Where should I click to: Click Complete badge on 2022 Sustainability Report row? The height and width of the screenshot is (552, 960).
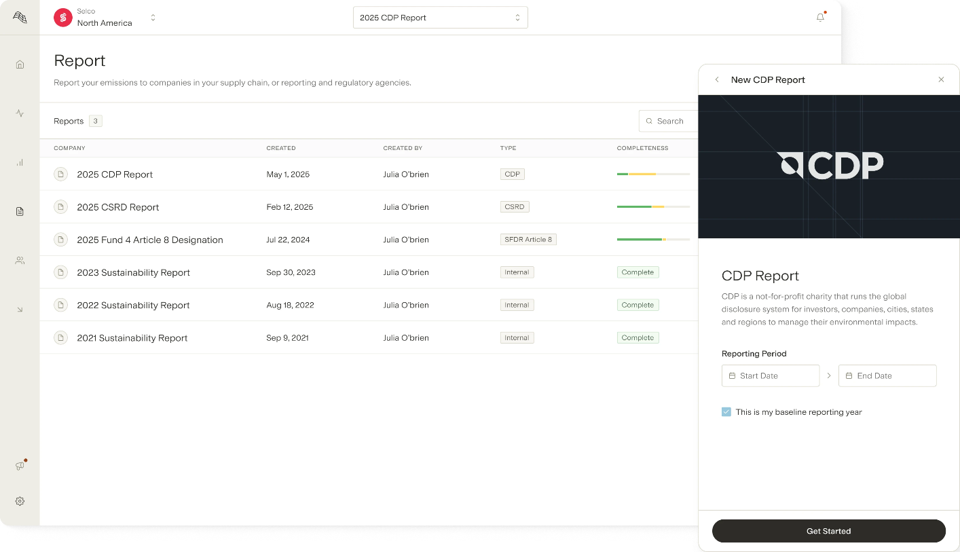tap(638, 305)
